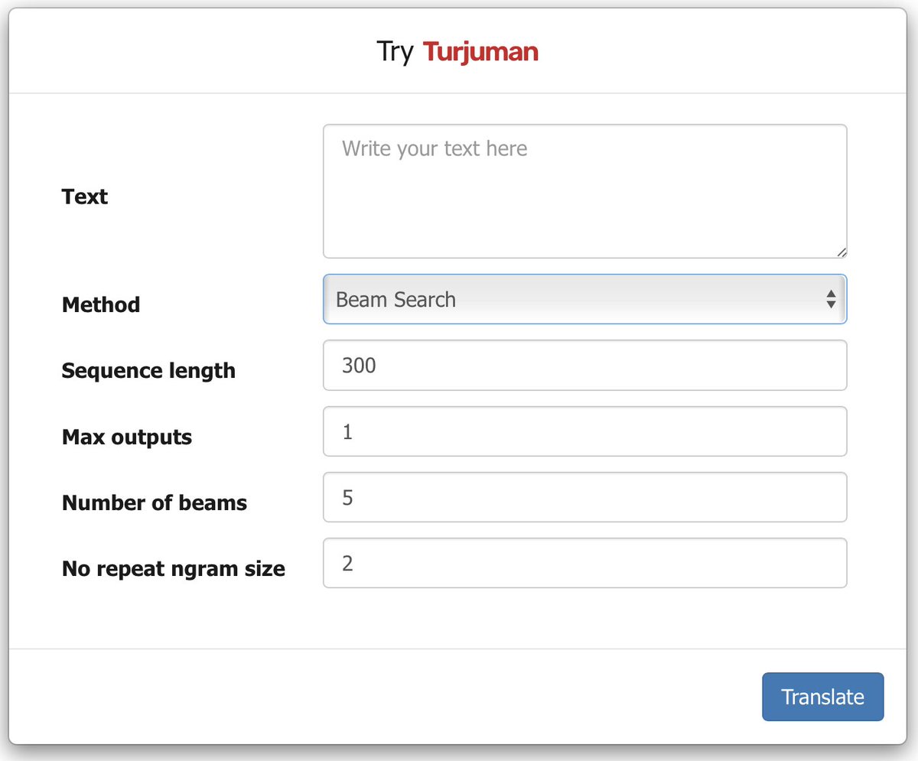Click the 'Method' label

101,304
